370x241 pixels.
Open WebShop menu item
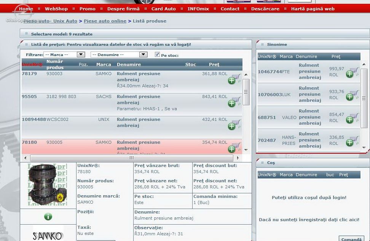click(x=56, y=9)
